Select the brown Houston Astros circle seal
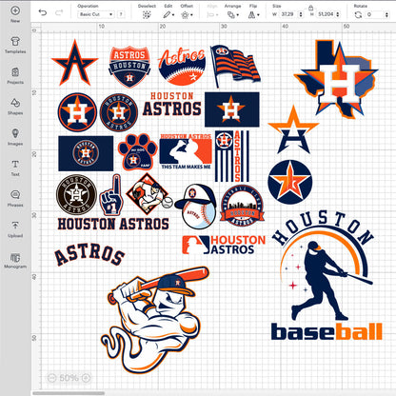Screen dimensions: 396x396 (x=76, y=195)
